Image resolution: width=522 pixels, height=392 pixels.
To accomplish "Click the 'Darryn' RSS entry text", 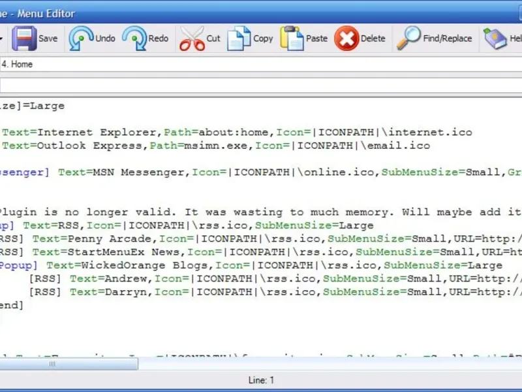I will click(x=125, y=292).
